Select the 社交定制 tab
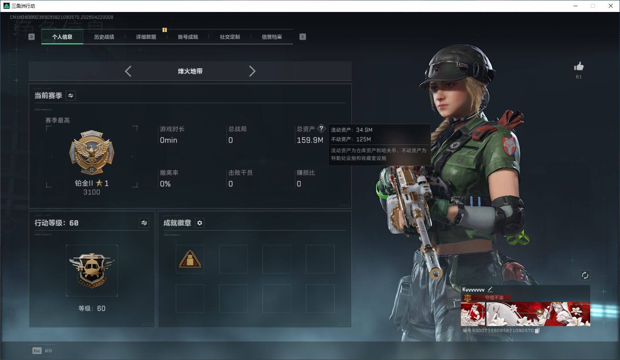The height and width of the screenshot is (360, 620). 230,37
